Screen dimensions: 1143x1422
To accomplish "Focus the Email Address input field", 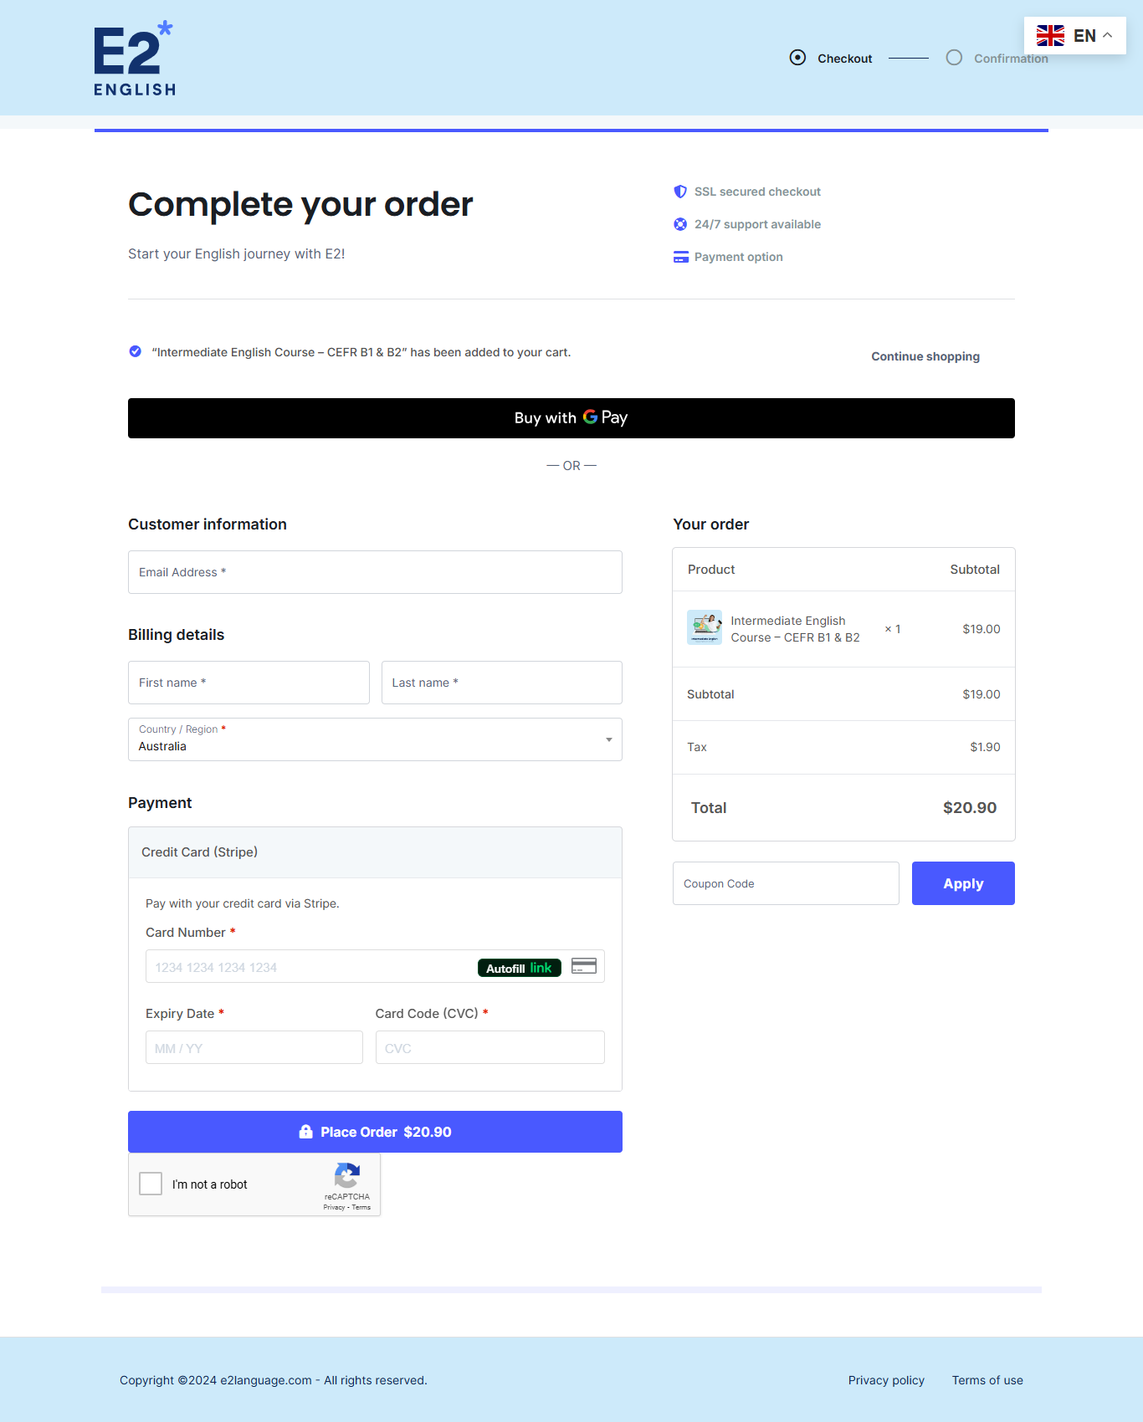I will tap(375, 572).
